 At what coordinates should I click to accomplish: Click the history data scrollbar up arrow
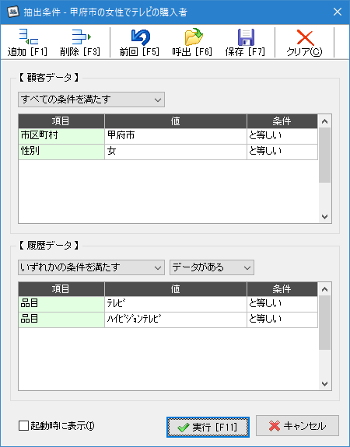(x=324, y=289)
